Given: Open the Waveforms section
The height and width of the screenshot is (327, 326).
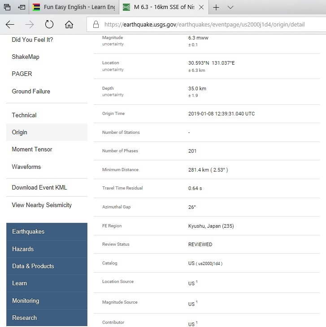Looking at the screenshot, I should coord(26,167).
